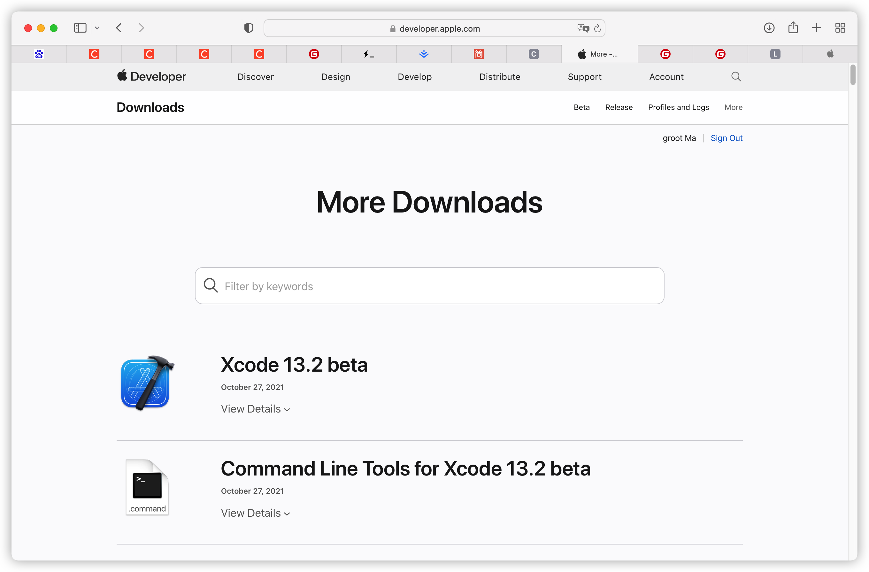Image resolution: width=869 pixels, height=572 pixels.
Task: Expand View Details for Command Line Tools
Action: (255, 513)
